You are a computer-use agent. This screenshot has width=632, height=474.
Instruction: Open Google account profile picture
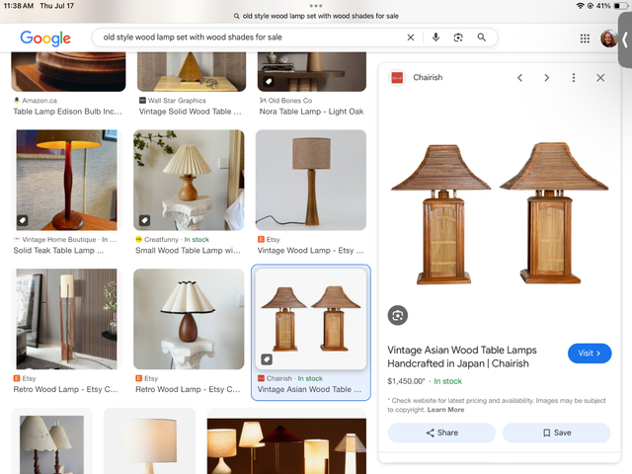tap(608, 39)
